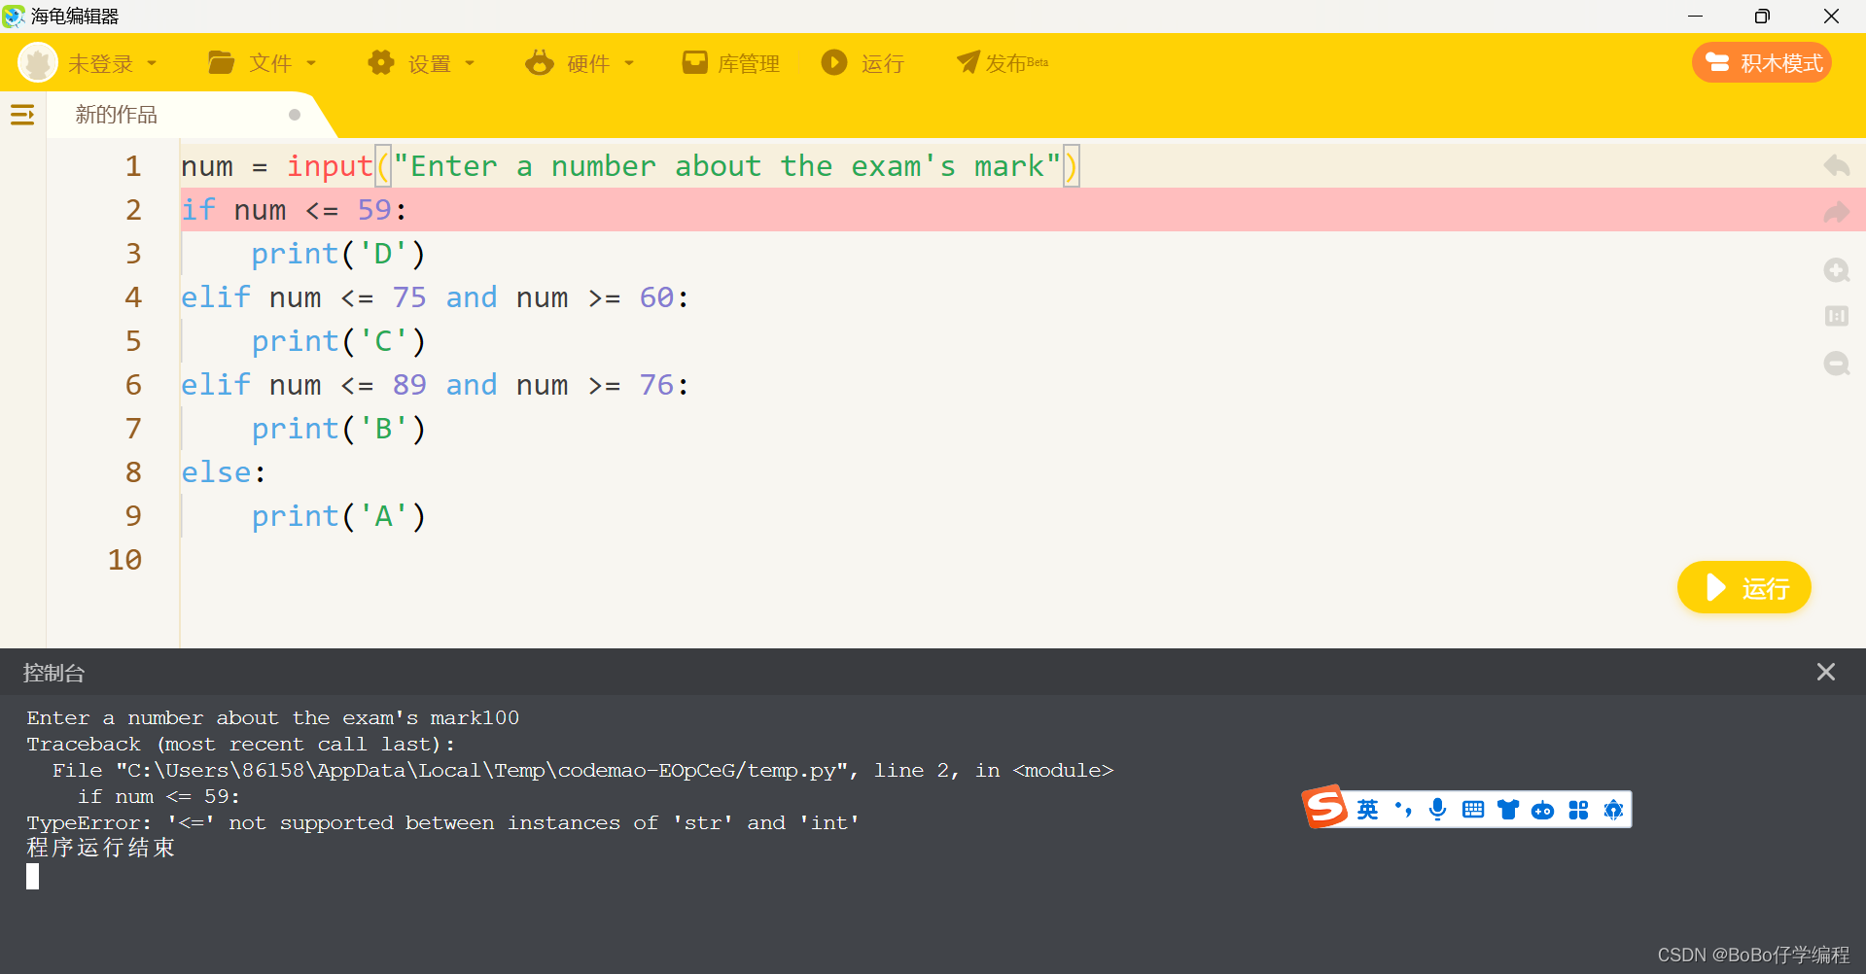Click the File path traceback line
The width and height of the screenshot is (1866, 974).
(x=583, y=770)
